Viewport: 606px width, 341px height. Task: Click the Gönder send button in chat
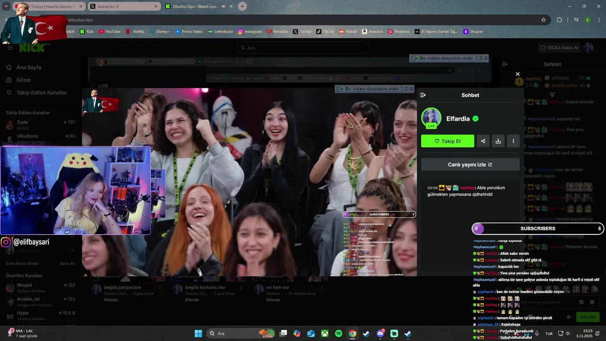(588, 317)
